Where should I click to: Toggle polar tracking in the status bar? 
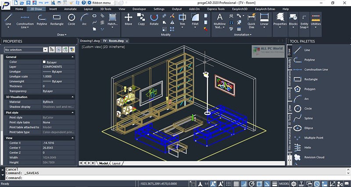click(251, 184)
